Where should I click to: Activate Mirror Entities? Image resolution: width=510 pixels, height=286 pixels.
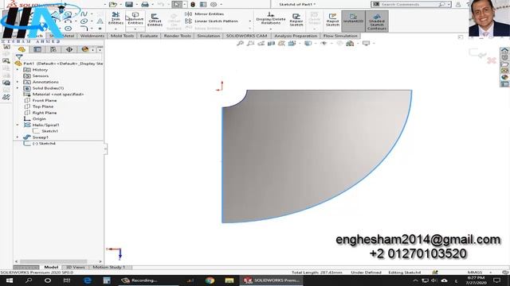pos(204,14)
